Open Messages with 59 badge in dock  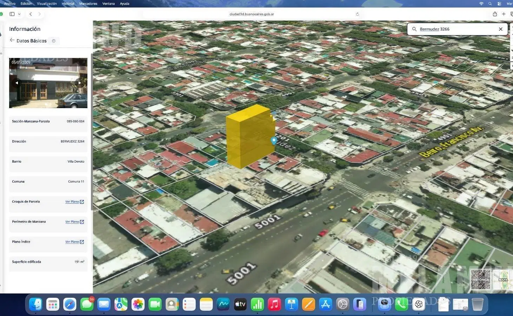coord(87,304)
